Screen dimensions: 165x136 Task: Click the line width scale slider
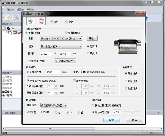point(132,111)
